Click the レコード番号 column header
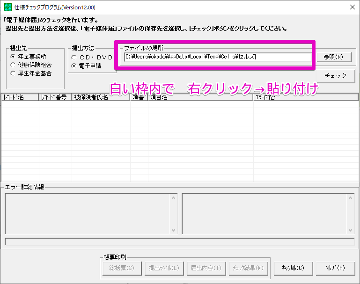 (x=55, y=97)
